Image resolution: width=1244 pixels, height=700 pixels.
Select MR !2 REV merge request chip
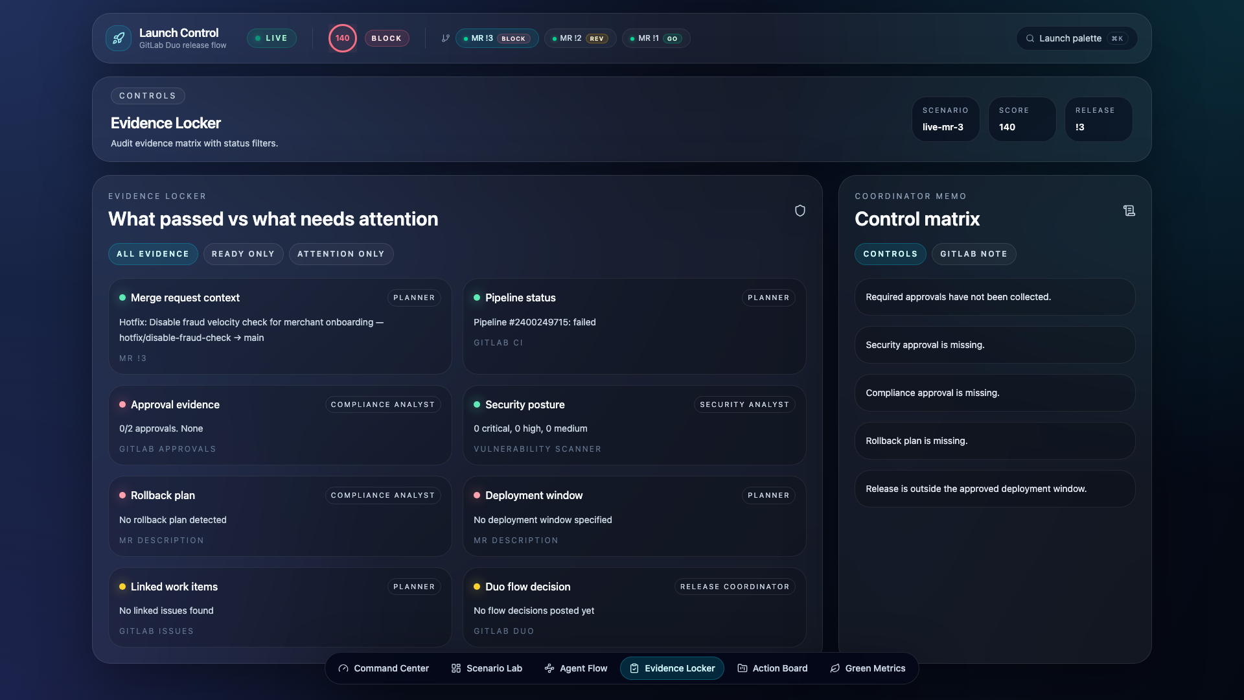point(580,38)
